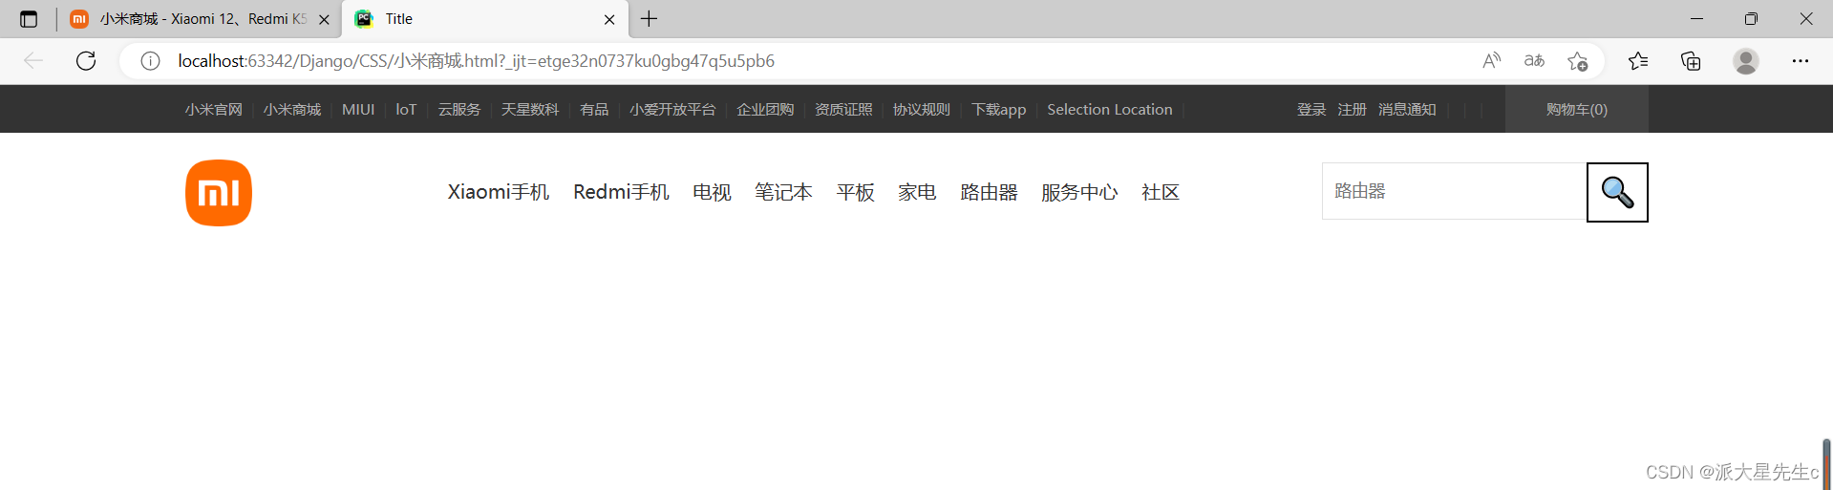Open 下载app top link
Image resolution: width=1833 pixels, height=490 pixels.
coord(999,110)
